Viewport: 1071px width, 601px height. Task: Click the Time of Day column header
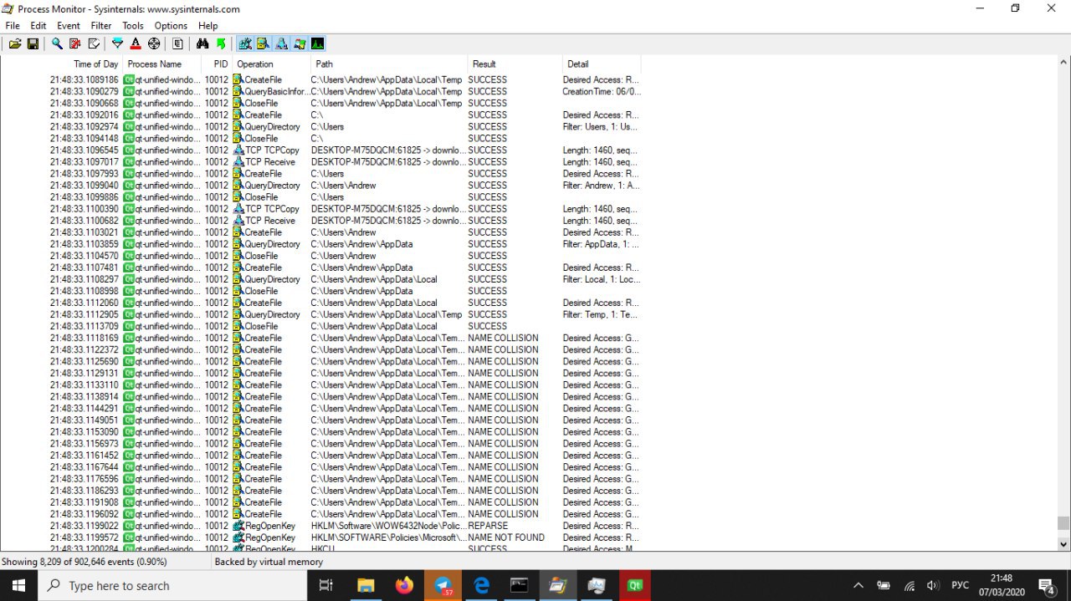tap(62, 64)
